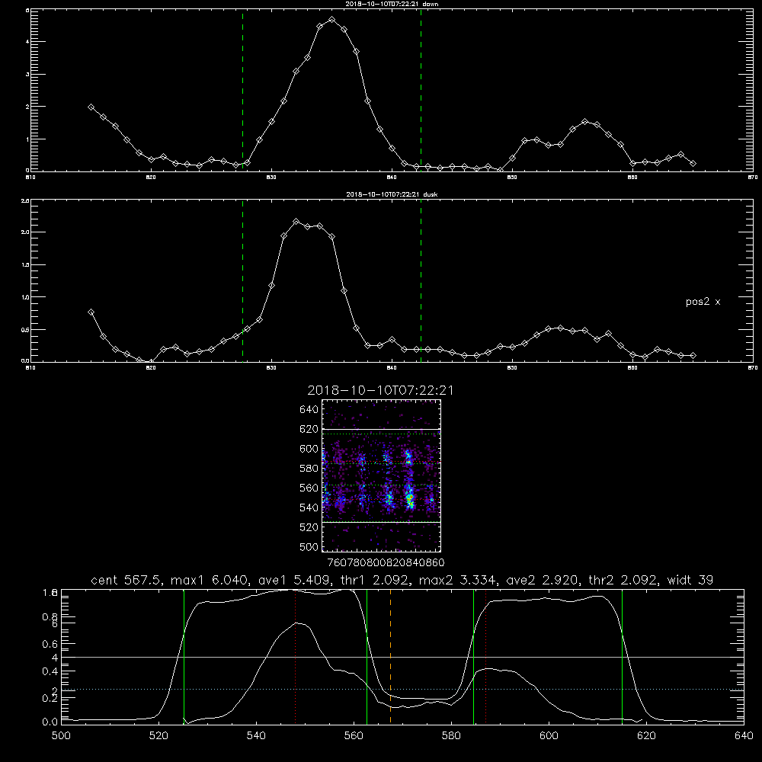Click the '2' y-axis label of dawn plot
Image resolution: width=762 pixels, height=762 pixels.
pos(27,107)
